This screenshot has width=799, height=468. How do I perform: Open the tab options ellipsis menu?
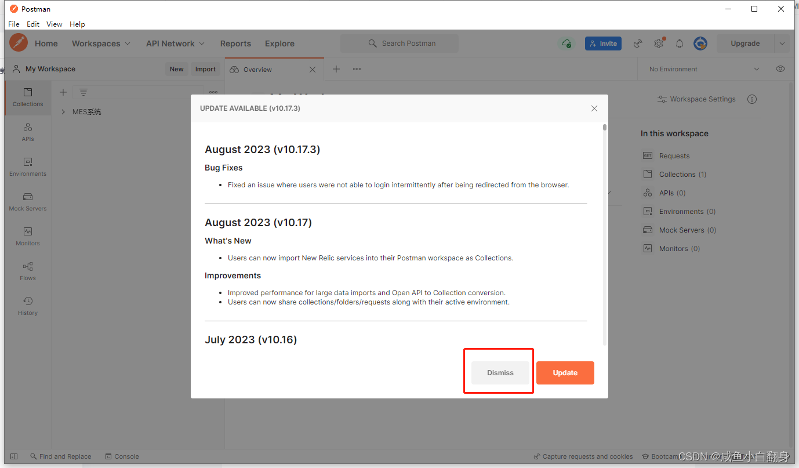[x=357, y=69]
